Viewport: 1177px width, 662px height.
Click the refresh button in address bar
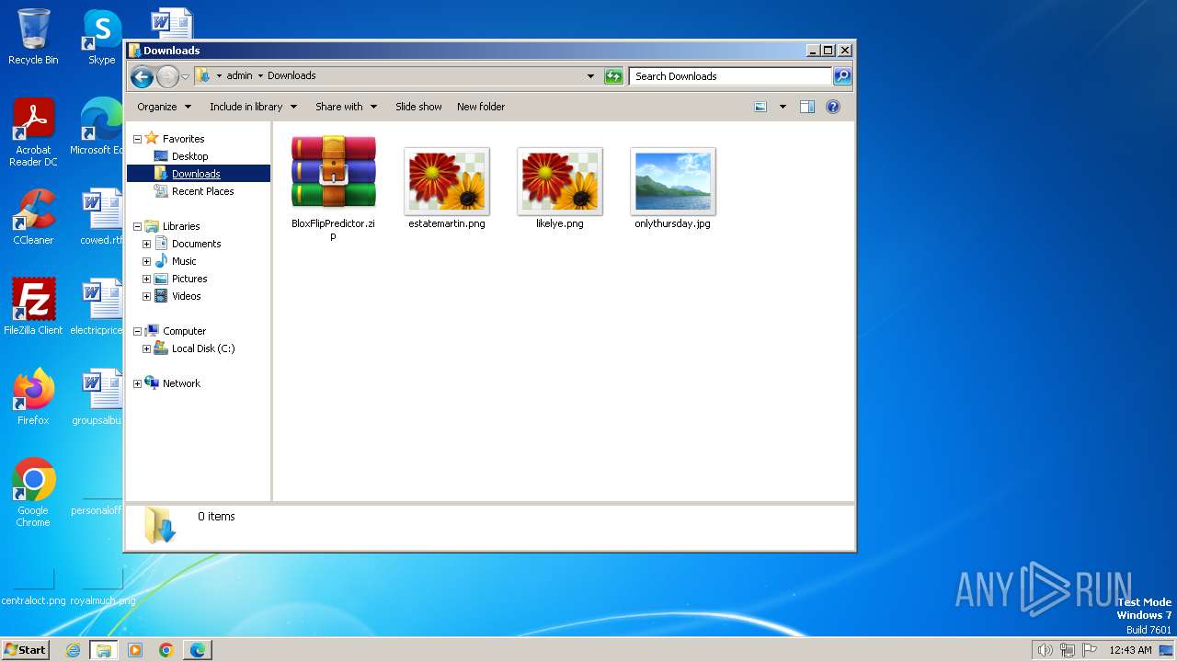click(x=613, y=76)
